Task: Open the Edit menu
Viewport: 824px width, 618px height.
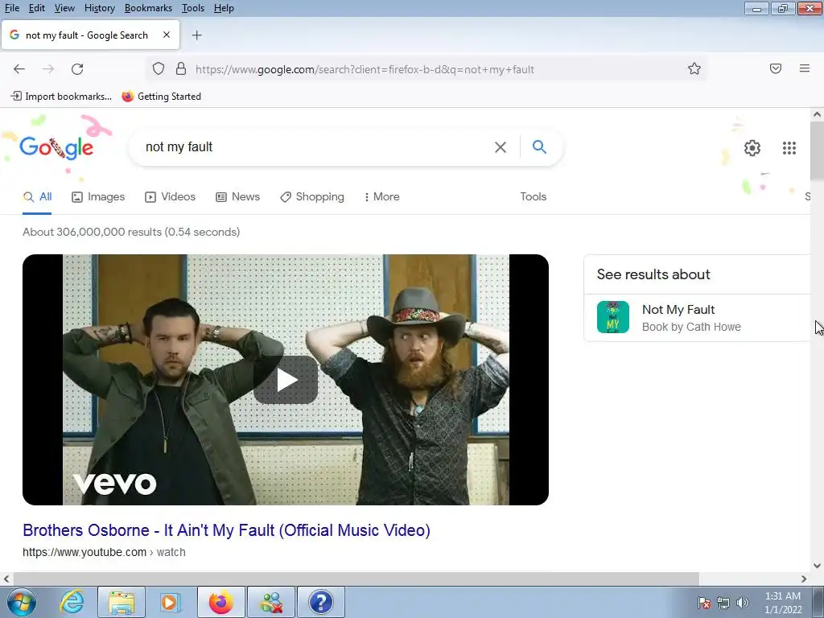Action: (x=37, y=8)
